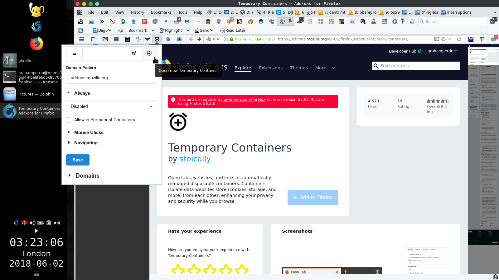This screenshot has width=499, height=280.
Task: Click the red F extension icon
Action: pyautogui.click(x=144, y=21)
